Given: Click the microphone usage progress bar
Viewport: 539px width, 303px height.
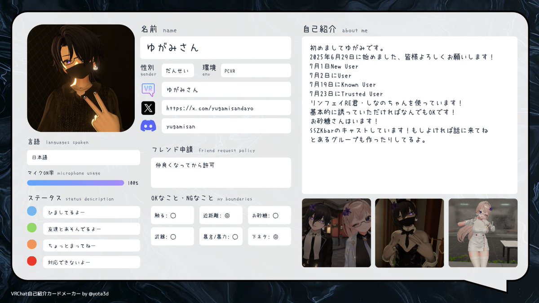Looking at the screenshot, I should [75, 183].
